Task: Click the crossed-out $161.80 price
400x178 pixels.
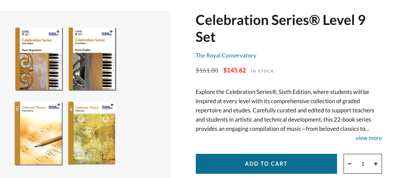Action: point(207,71)
